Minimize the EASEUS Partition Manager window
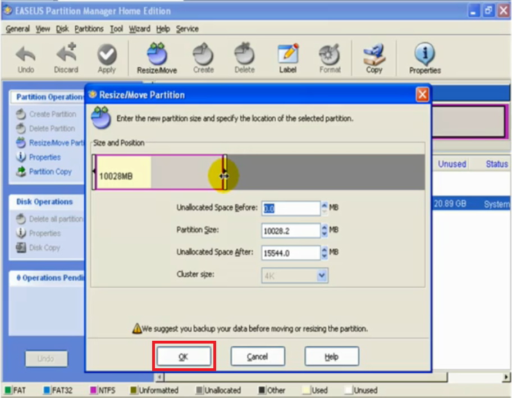This screenshot has height=398, width=512. pos(473,11)
